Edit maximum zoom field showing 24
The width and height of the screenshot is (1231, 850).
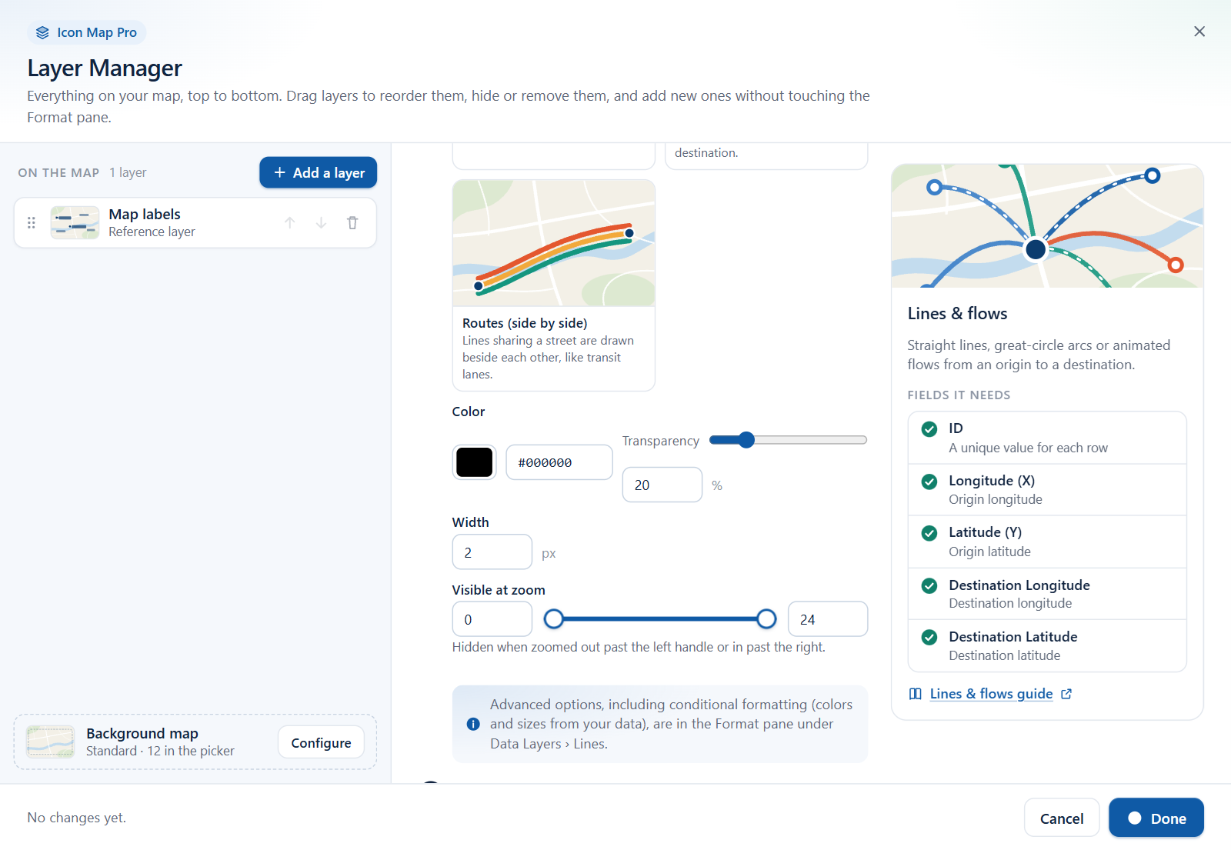(x=828, y=619)
